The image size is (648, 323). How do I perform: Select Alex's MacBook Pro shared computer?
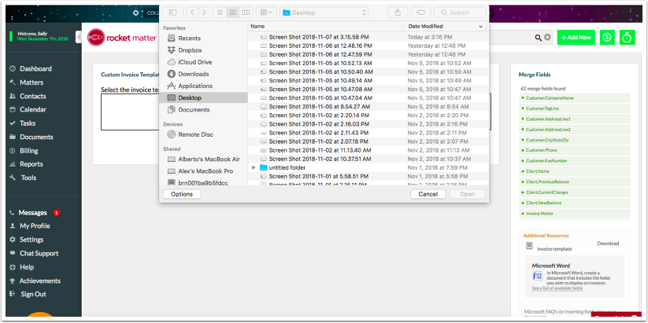coord(206,171)
